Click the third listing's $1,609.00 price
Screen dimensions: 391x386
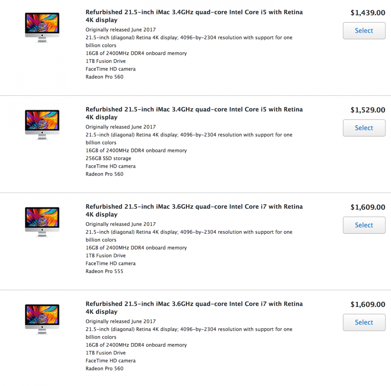click(367, 207)
